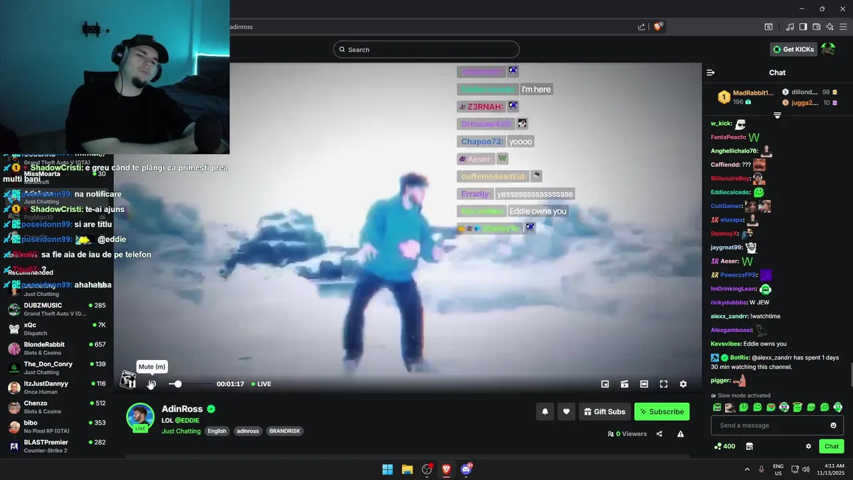Open DUBZMUSIC channel in sidebar
Image resolution: width=853 pixels, height=480 pixels.
coord(57,309)
